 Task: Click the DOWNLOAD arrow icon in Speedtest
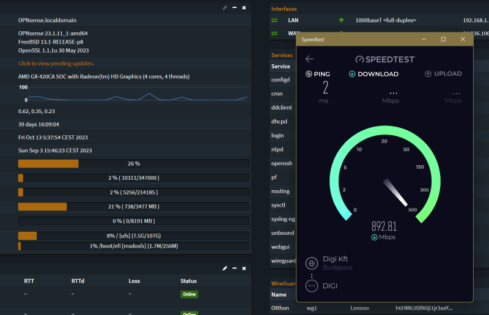click(x=352, y=74)
